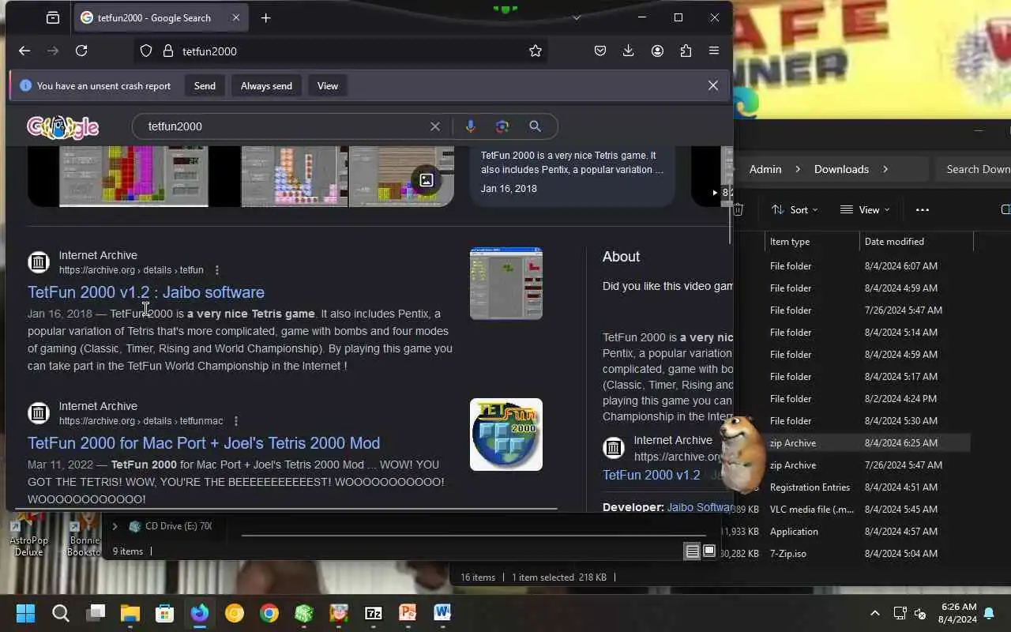The width and height of the screenshot is (1011, 632).
Task: Submit search with the magnifier icon
Action: 535,126
